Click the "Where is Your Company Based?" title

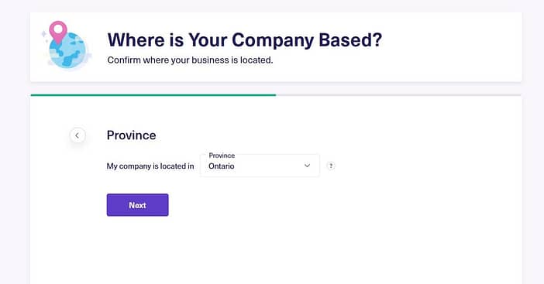click(x=245, y=39)
